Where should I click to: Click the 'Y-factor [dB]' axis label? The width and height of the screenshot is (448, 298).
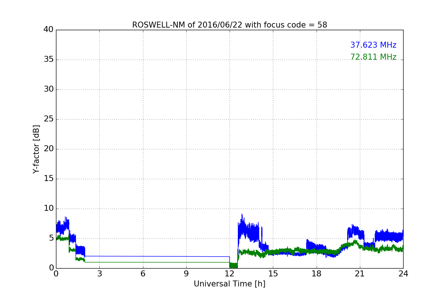tap(36, 149)
